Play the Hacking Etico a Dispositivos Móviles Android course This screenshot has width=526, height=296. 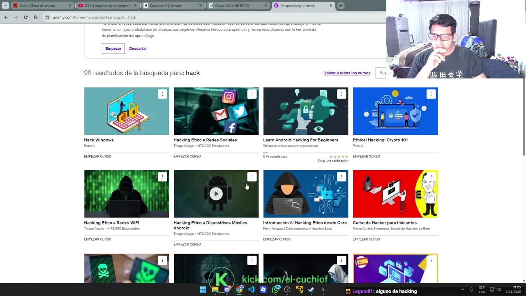point(216,194)
